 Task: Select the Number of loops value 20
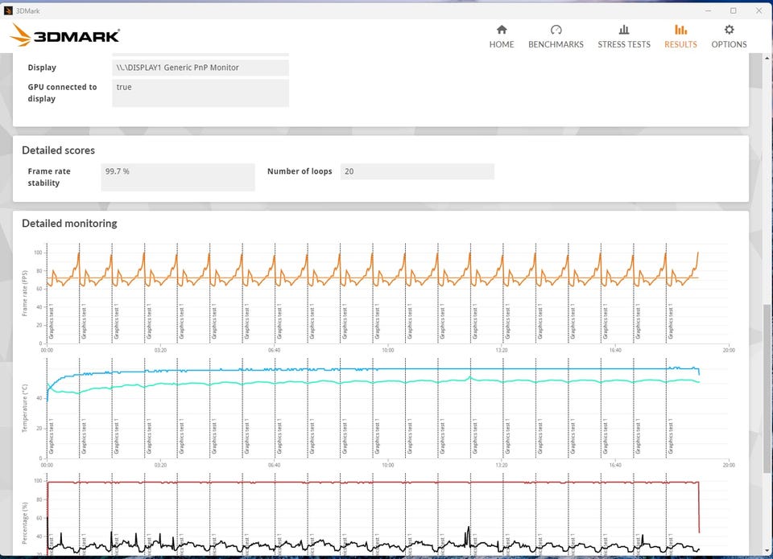point(416,171)
